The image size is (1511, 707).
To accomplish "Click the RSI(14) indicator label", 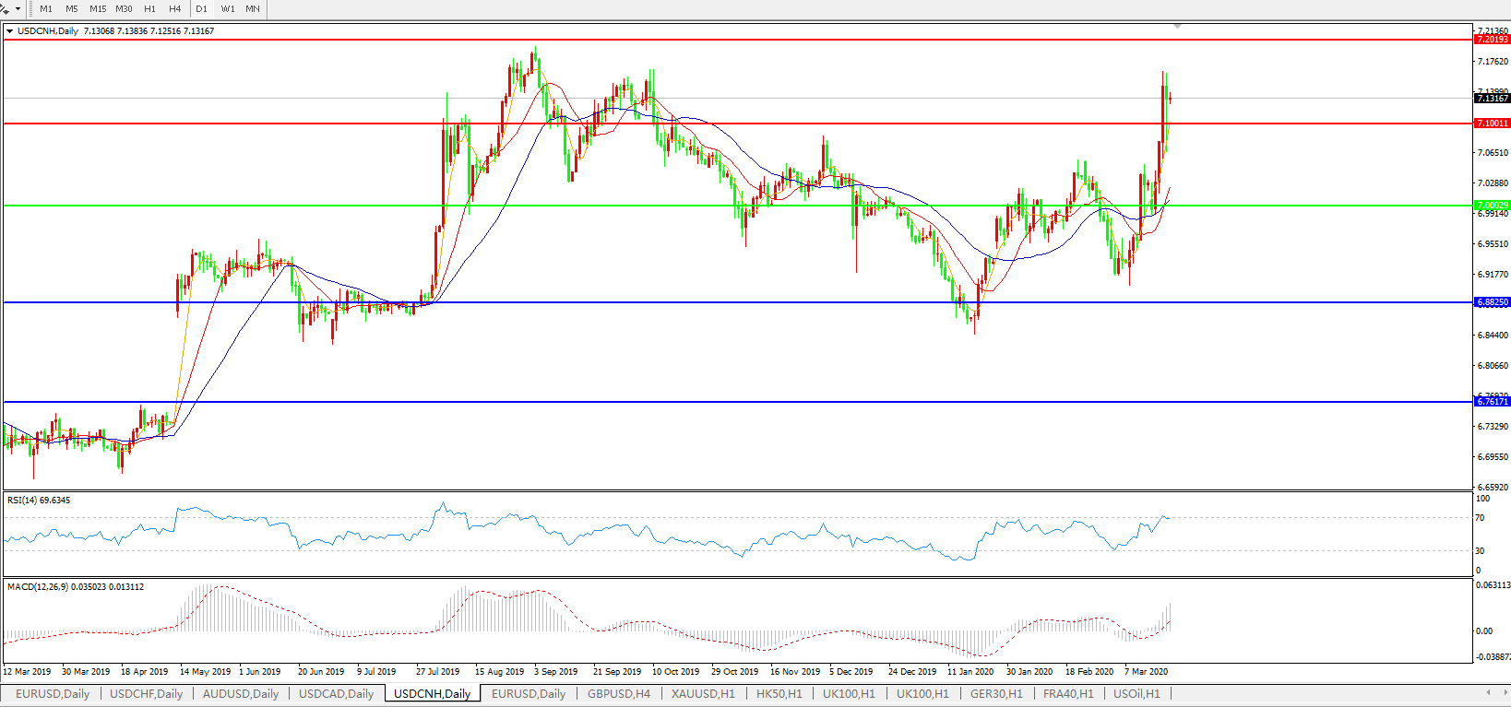I will click(39, 501).
